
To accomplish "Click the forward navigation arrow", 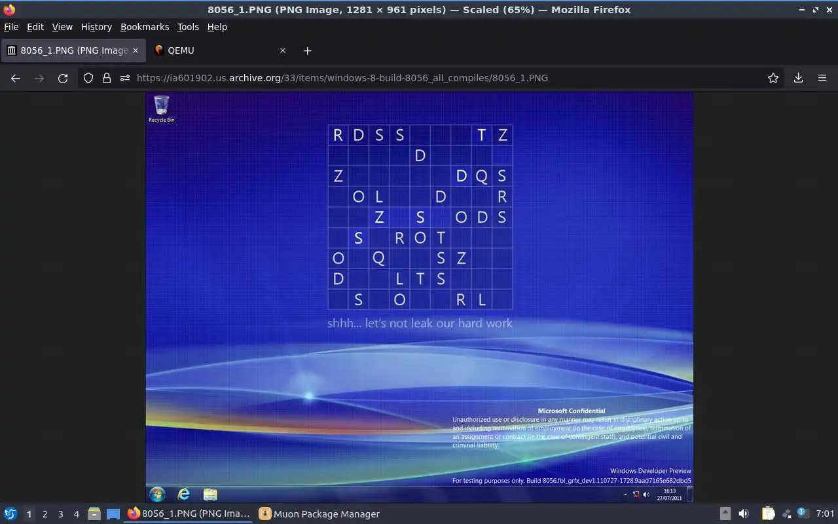I will pos(39,78).
